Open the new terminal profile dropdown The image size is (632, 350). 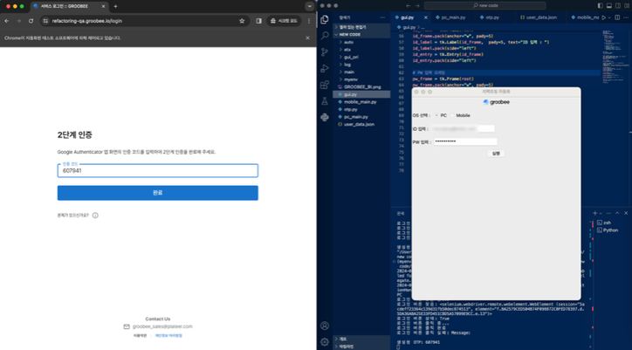click(x=601, y=213)
